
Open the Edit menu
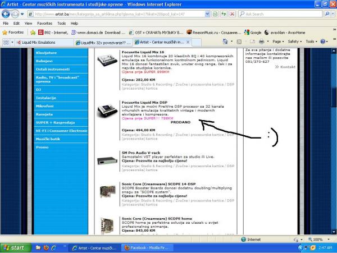pyautogui.click(x=16, y=24)
